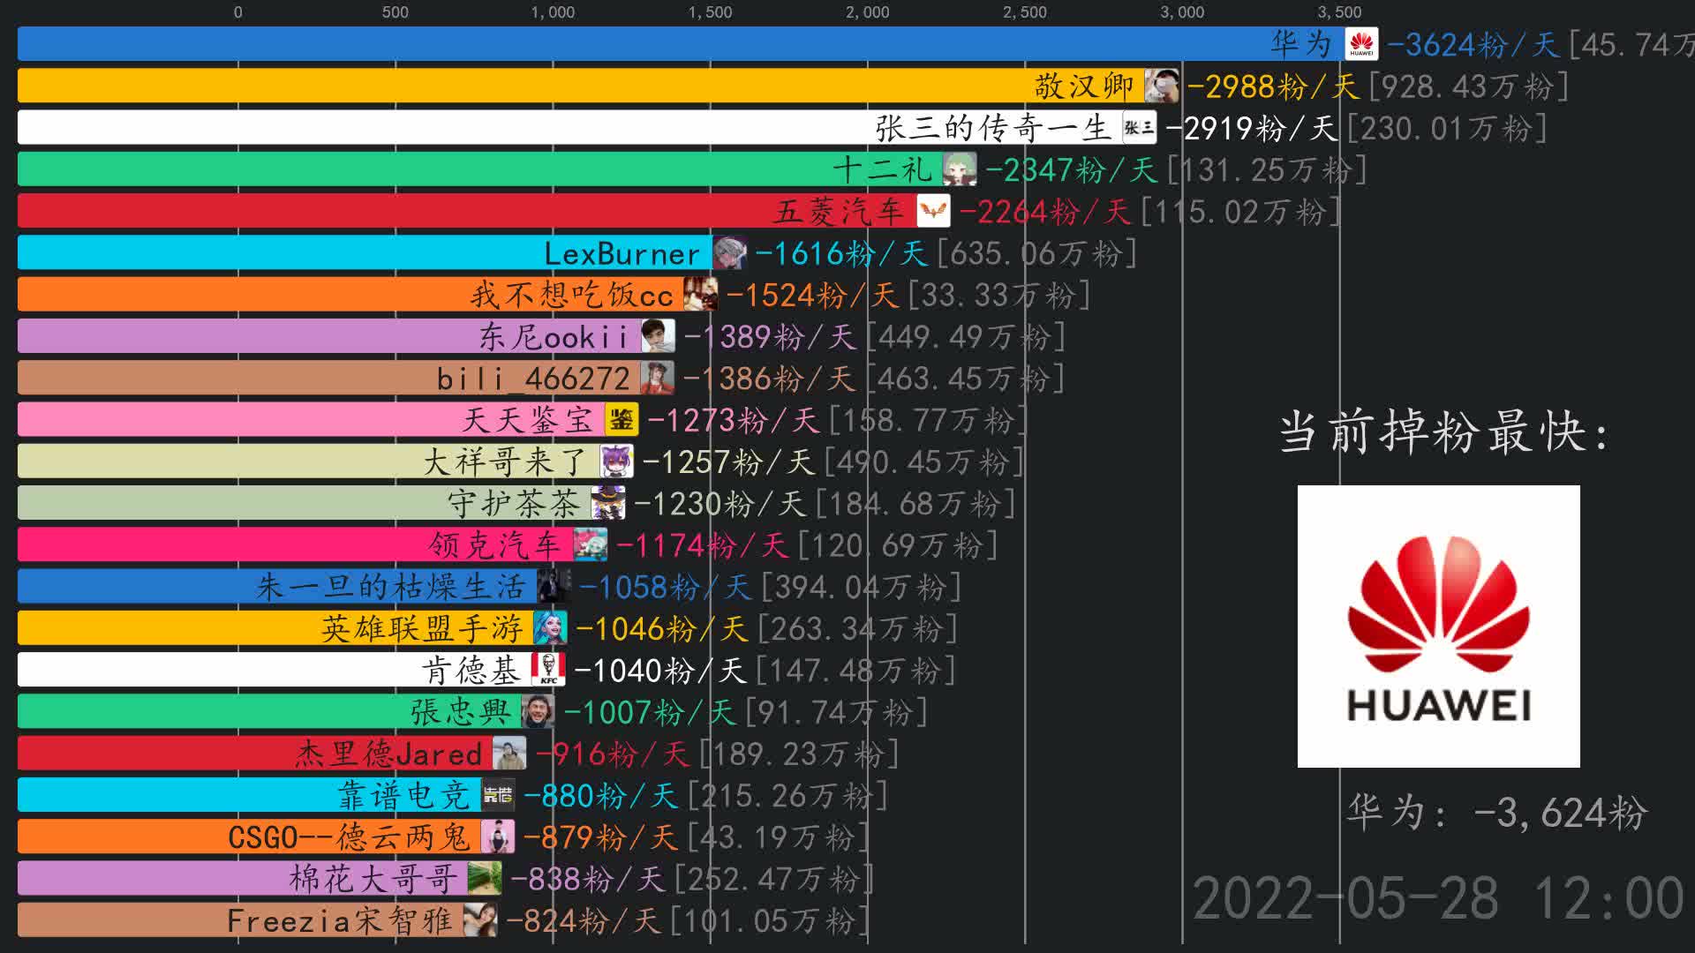This screenshot has height=953, width=1695.
Task: Click the 守护茶茶 avatar icon
Action: coord(608,503)
